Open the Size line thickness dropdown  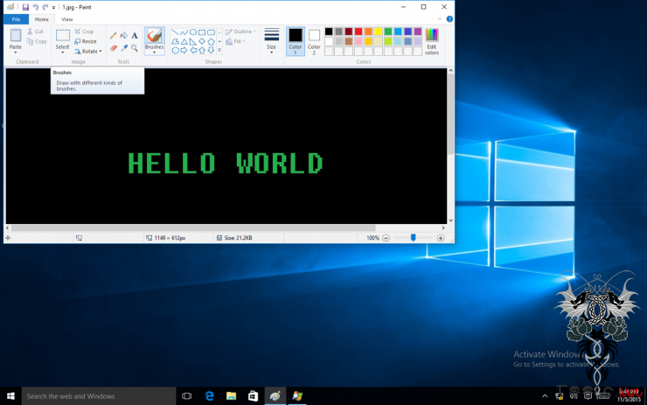tap(271, 41)
